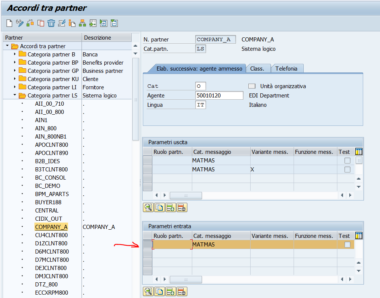380x298 pixels.
Task: Click folder icon of Categoria partner KU
Action: [22, 79]
